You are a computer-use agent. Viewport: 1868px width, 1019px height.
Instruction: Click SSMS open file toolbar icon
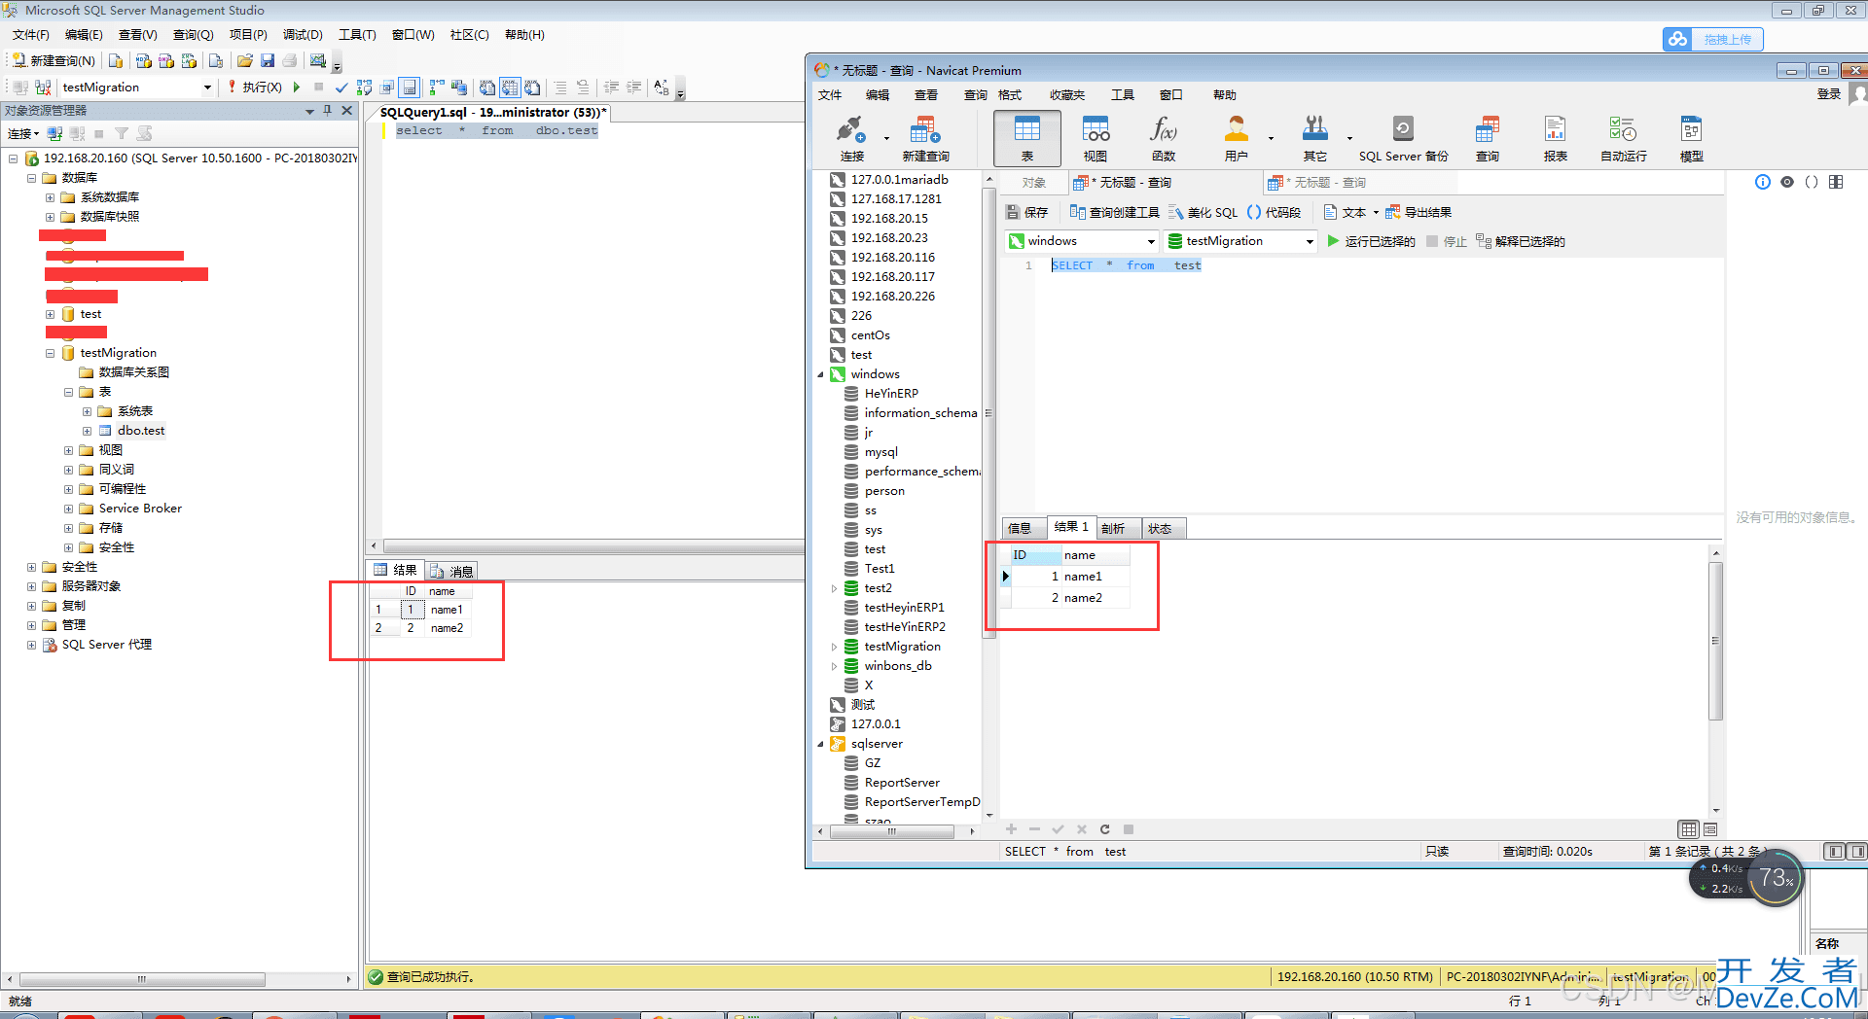245,60
